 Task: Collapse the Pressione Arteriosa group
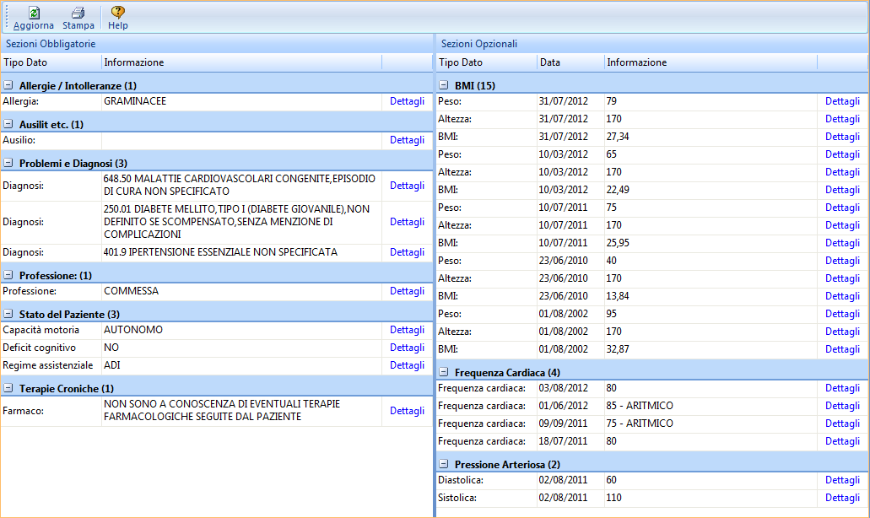click(443, 464)
